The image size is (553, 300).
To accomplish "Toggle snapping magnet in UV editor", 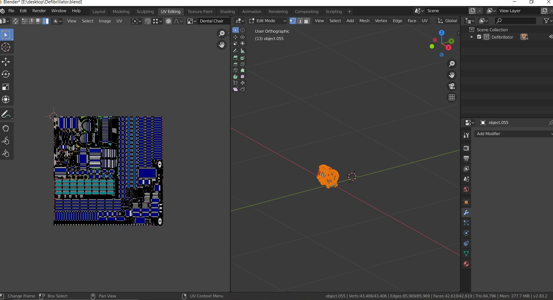I will pyautogui.click(x=147, y=21).
